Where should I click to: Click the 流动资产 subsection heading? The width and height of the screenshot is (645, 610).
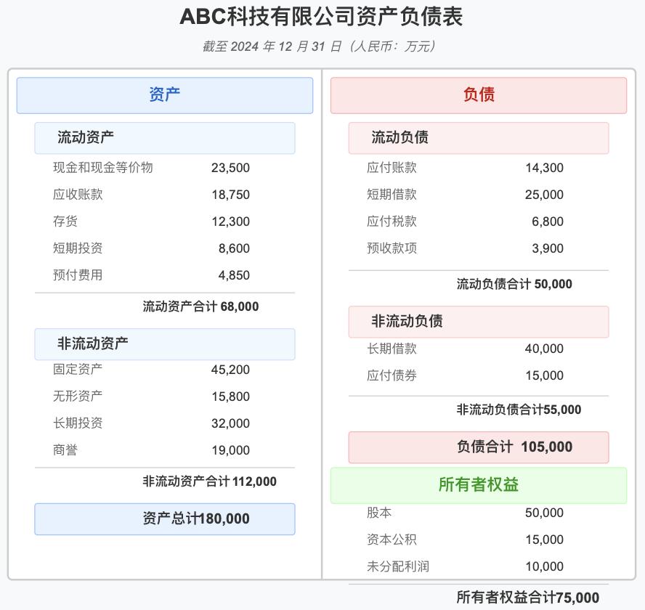[x=86, y=137]
